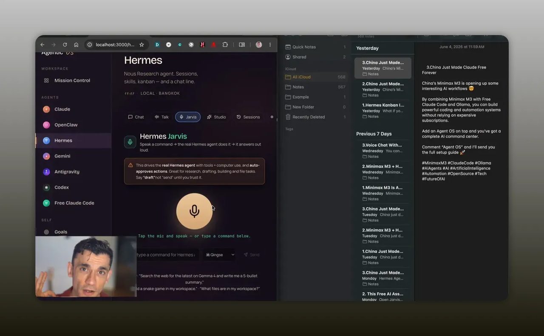Switch to the Sessions tab

(248, 117)
